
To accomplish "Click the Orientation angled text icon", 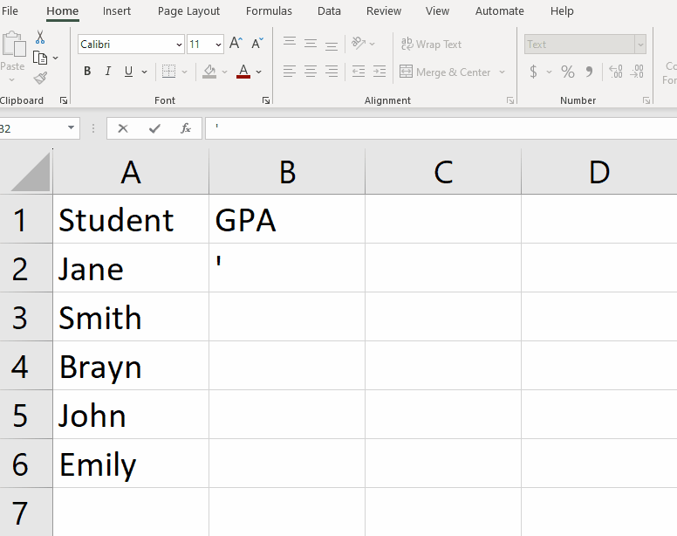I will click(x=359, y=43).
